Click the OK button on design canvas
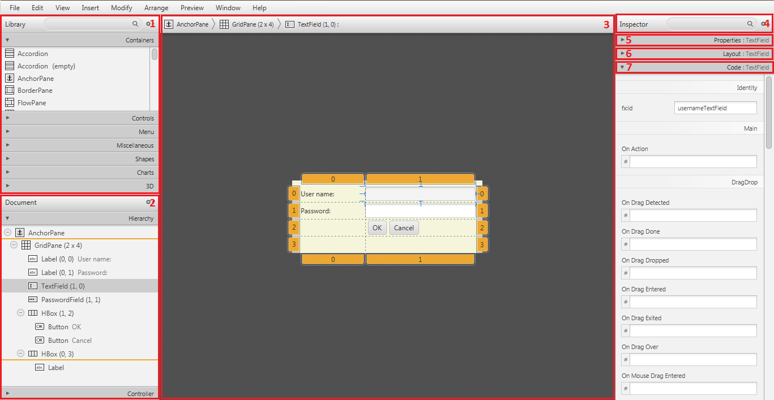 [x=377, y=228]
